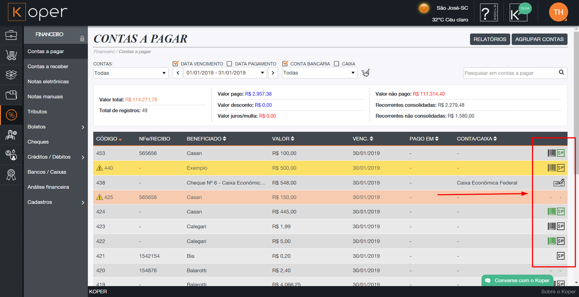Image resolution: width=579 pixels, height=297 pixels.
Task: Click the search magnifier icon
Action: tap(561, 73)
